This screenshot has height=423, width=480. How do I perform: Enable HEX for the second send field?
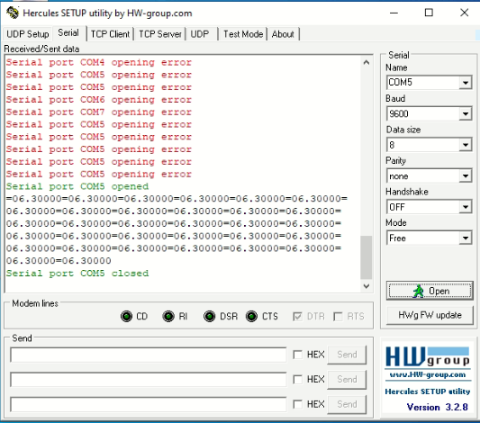click(x=297, y=379)
